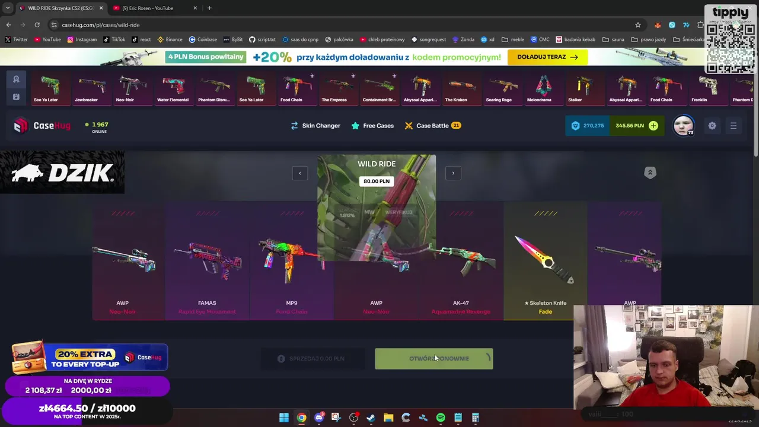Open Notepad from the taskbar
This screenshot has width=759, height=427.
click(x=458, y=418)
